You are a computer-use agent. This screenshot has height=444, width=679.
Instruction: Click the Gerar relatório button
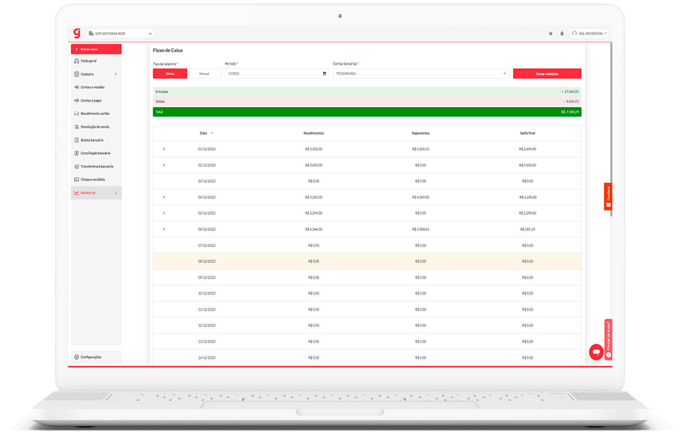[x=547, y=74]
